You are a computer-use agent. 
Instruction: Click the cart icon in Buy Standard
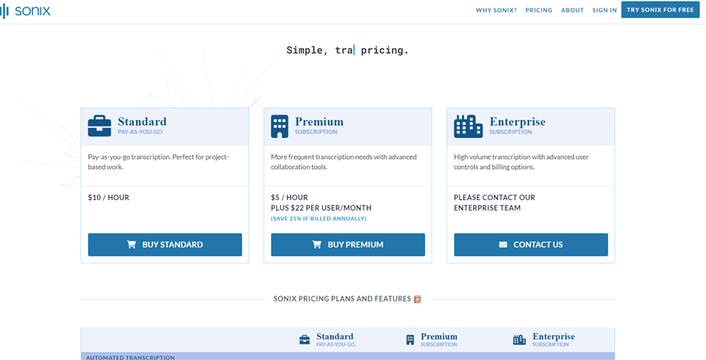[131, 245]
